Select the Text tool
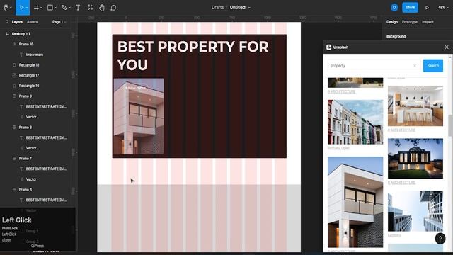 78,8
